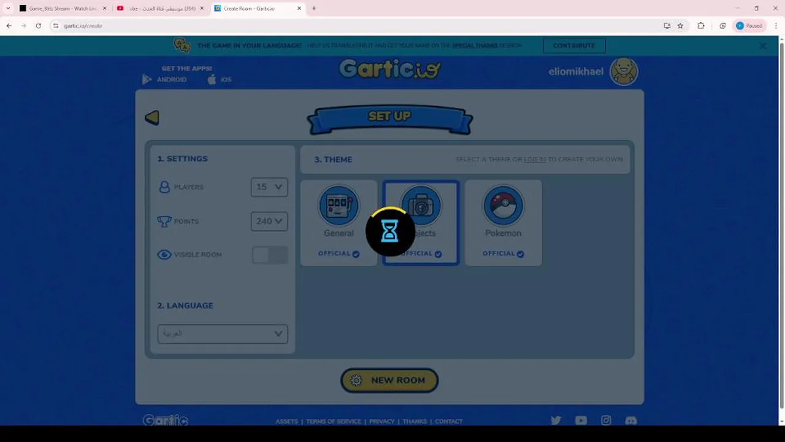The height and width of the screenshot is (442, 785).
Task: Click the New Room button
Action: click(389, 380)
